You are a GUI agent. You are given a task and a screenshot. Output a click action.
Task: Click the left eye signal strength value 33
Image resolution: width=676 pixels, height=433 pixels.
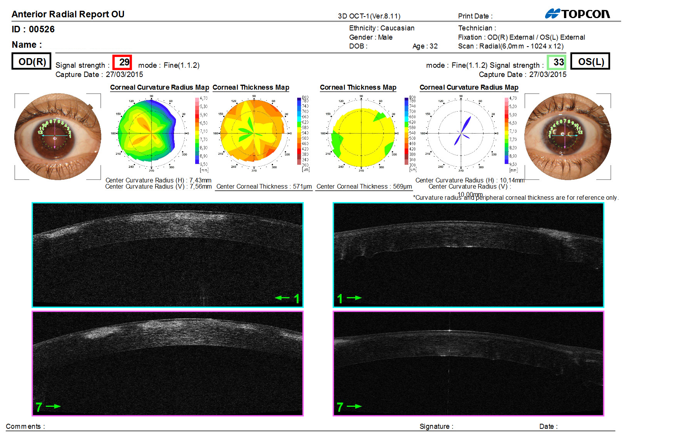tap(557, 62)
